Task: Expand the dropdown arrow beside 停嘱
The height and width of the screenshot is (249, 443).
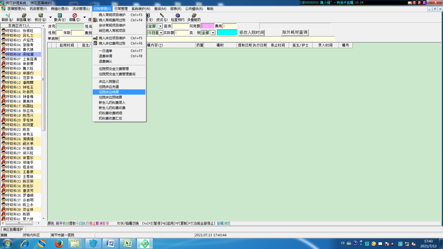Action: coord(84,17)
